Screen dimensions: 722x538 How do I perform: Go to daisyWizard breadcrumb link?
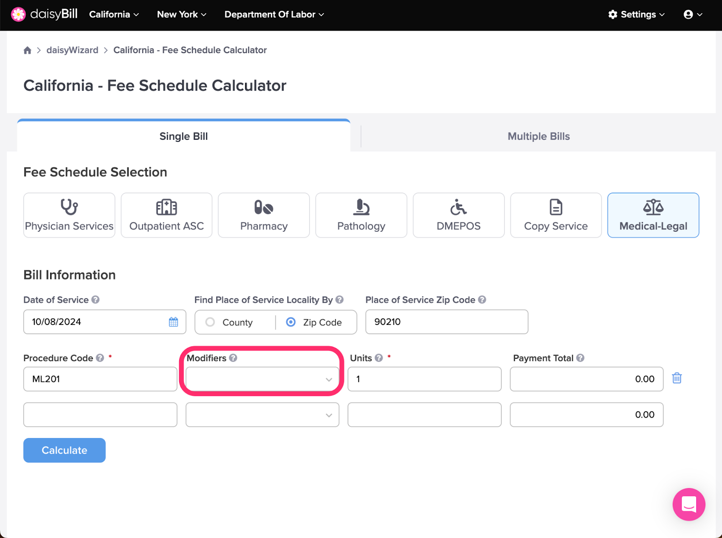click(x=72, y=50)
